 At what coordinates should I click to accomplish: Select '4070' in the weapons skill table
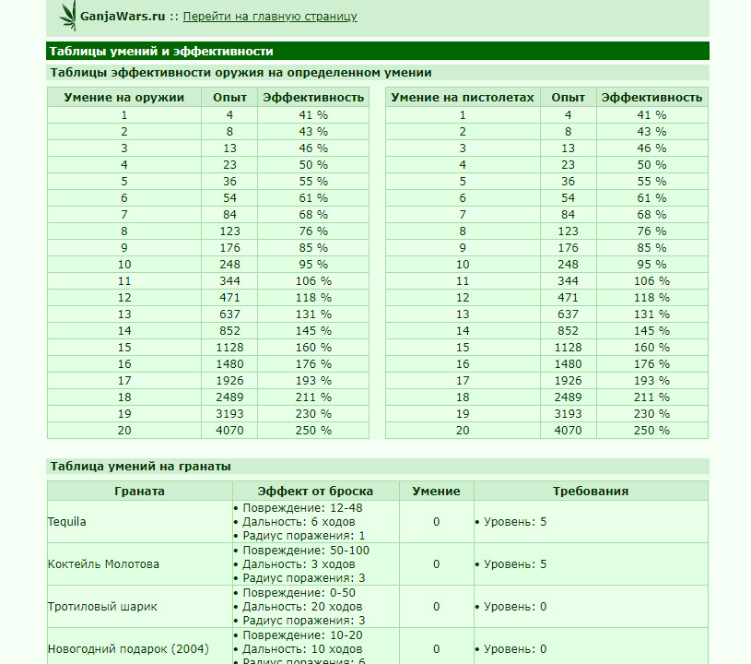pyautogui.click(x=229, y=431)
